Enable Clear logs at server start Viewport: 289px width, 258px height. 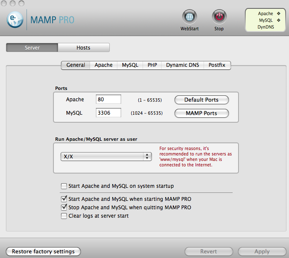[64, 216]
